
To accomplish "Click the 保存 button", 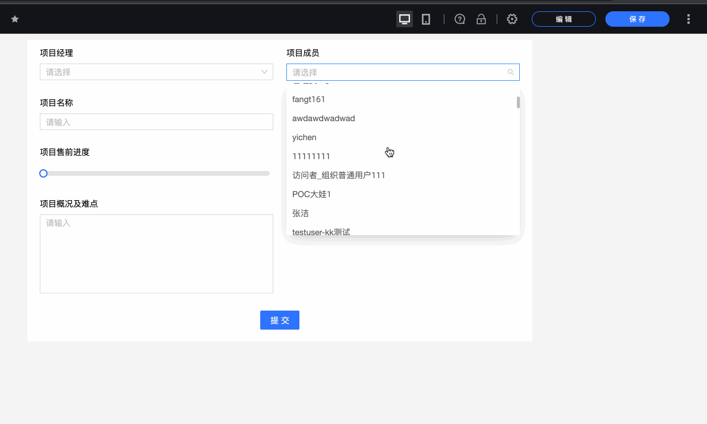I will (637, 19).
